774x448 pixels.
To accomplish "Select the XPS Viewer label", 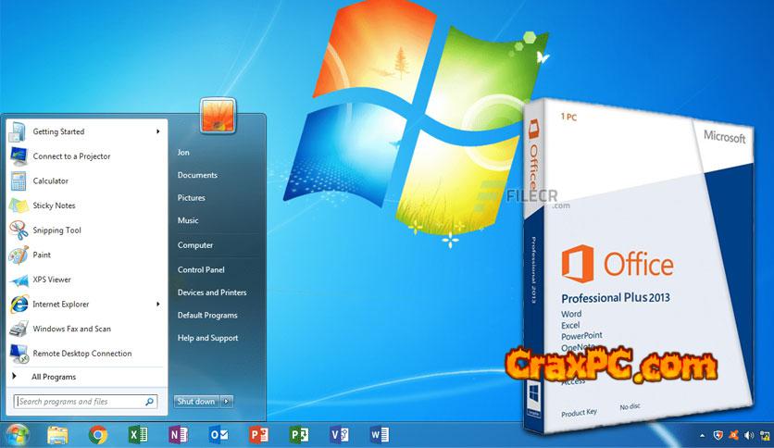I will (52, 280).
